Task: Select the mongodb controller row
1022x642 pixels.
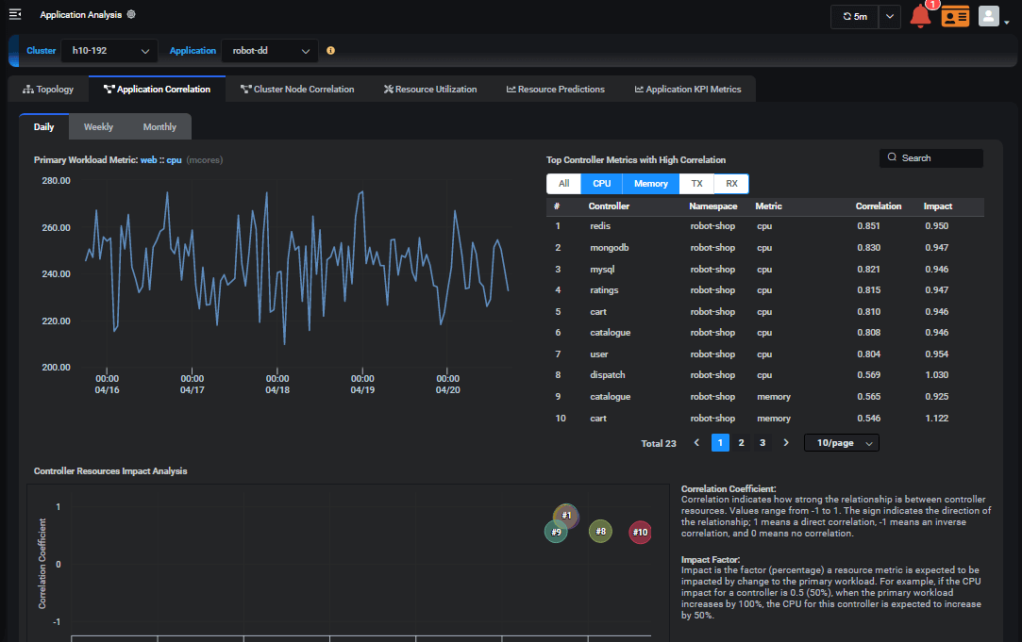Action: pyautogui.click(x=765, y=247)
